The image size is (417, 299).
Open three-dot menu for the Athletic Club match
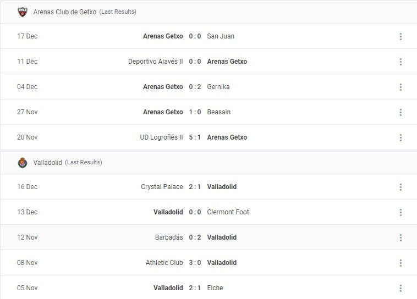click(400, 263)
